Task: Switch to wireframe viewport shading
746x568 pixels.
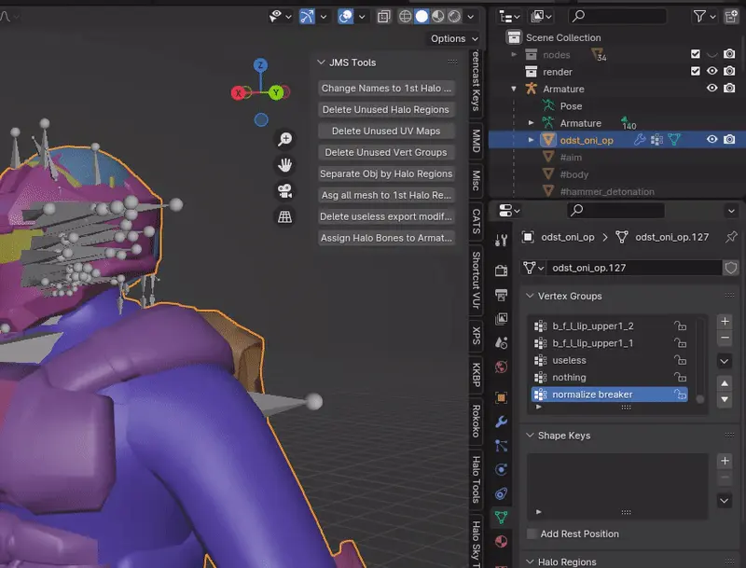Action: point(405,17)
